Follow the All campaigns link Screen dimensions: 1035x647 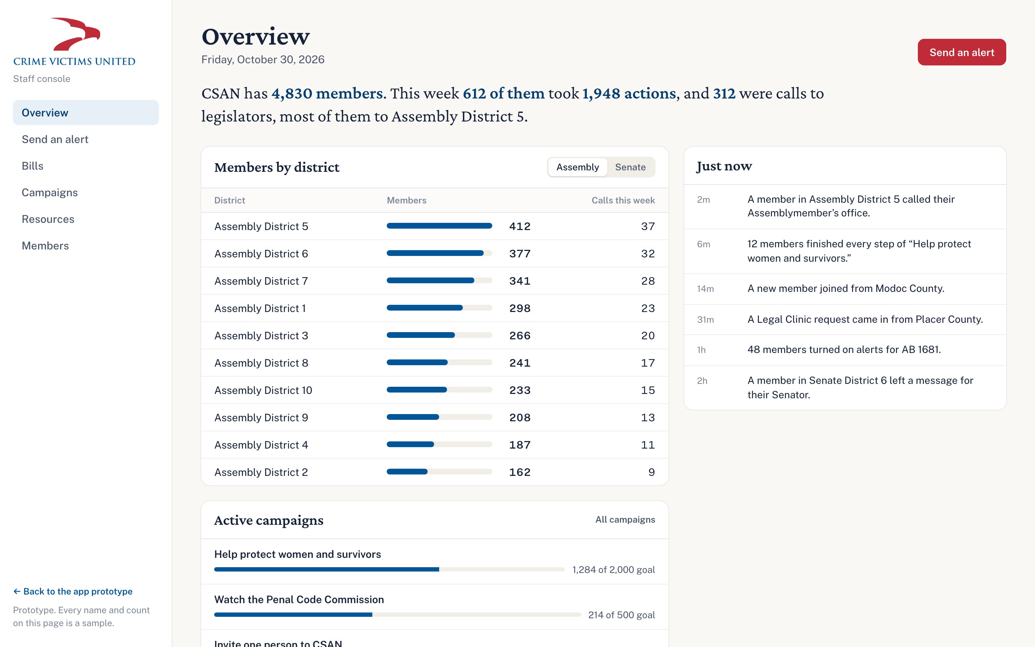[x=625, y=519]
